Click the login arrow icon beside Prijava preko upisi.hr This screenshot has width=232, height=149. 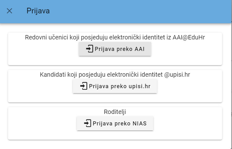click(83, 86)
